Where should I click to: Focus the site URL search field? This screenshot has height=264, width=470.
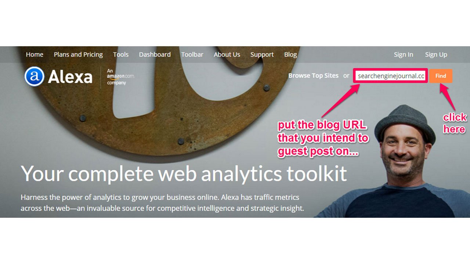pyautogui.click(x=391, y=76)
